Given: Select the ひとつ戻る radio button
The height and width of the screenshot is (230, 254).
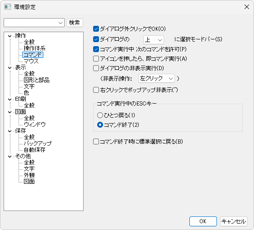Looking at the screenshot, I should coord(100,115).
